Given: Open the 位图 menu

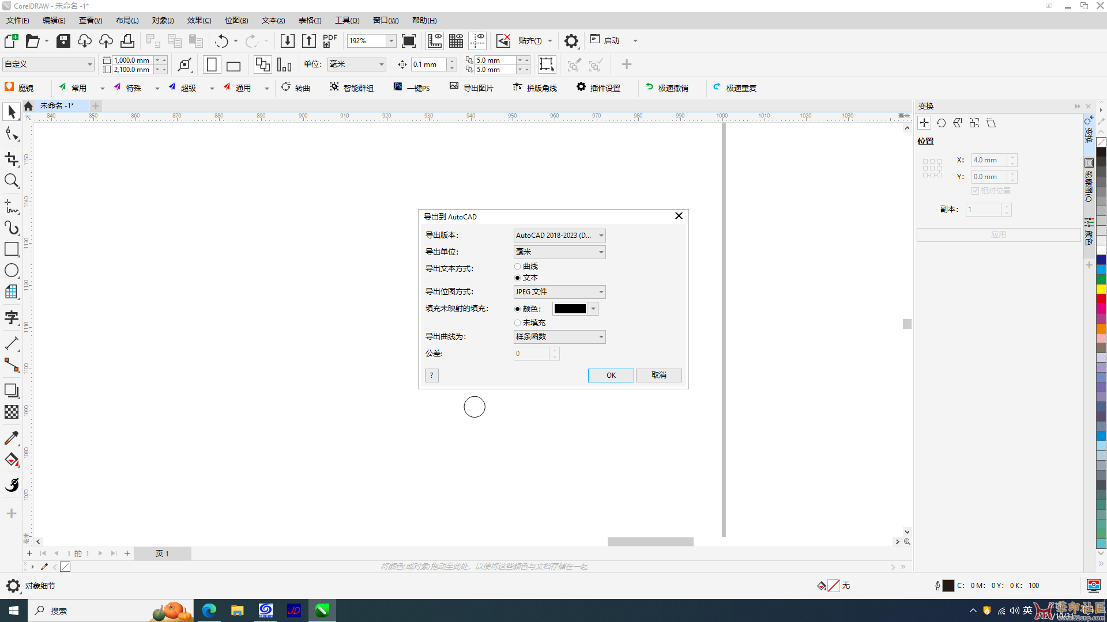Looking at the screenshot, I should (x=236, y=21).
